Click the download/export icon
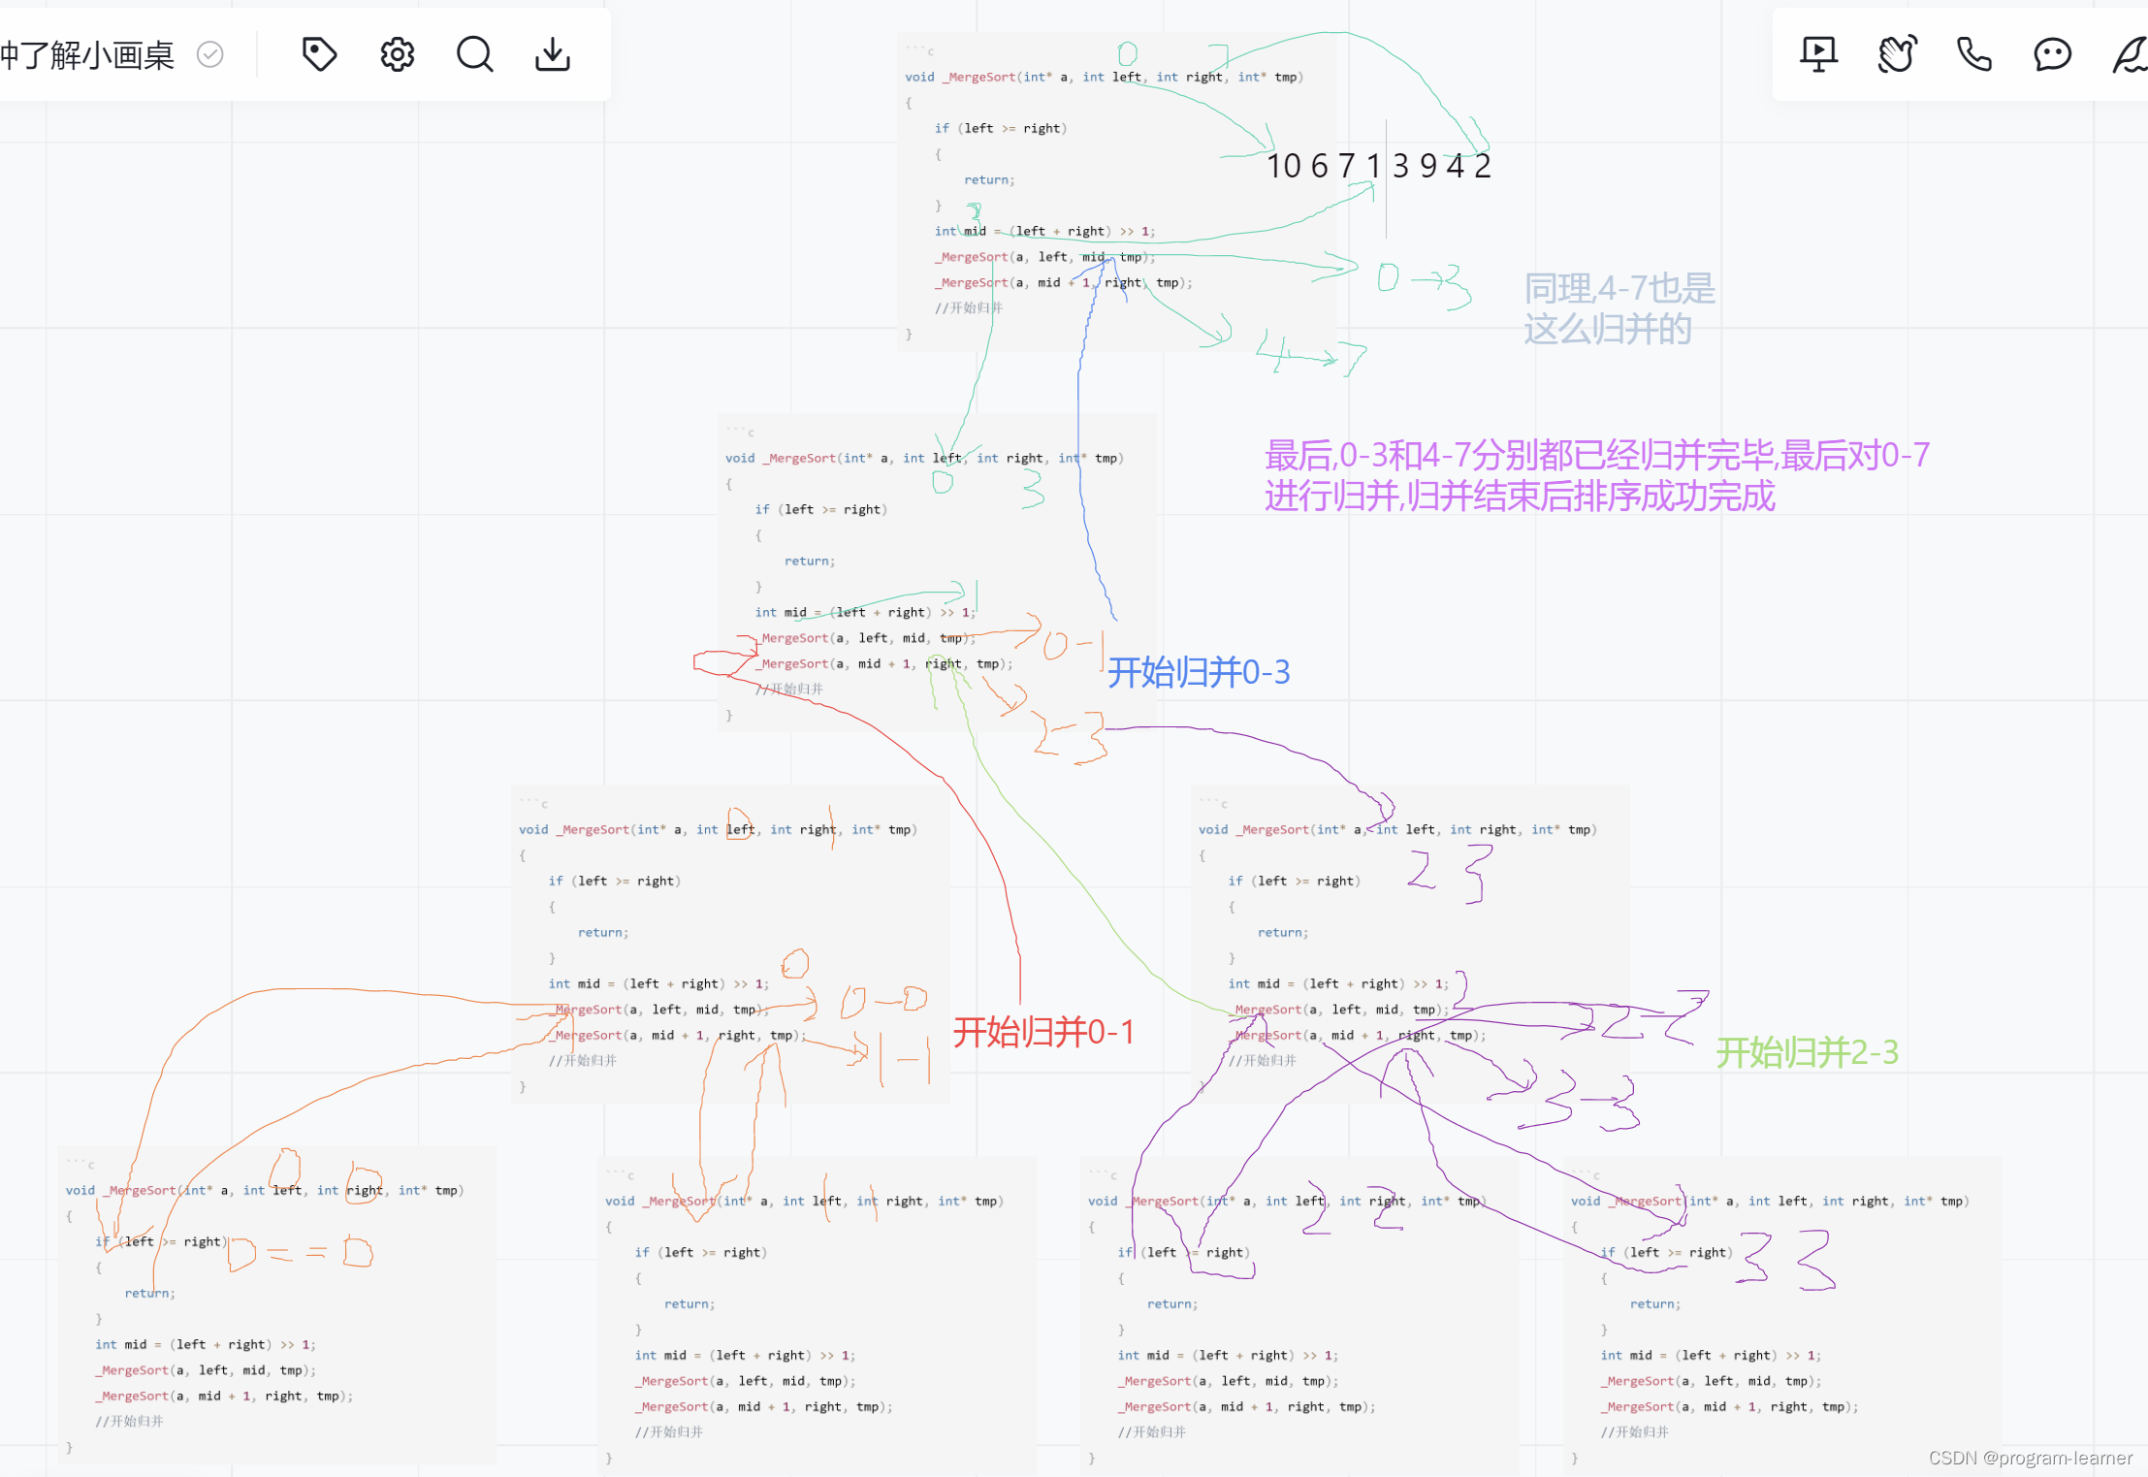 (x=553, y=54)
